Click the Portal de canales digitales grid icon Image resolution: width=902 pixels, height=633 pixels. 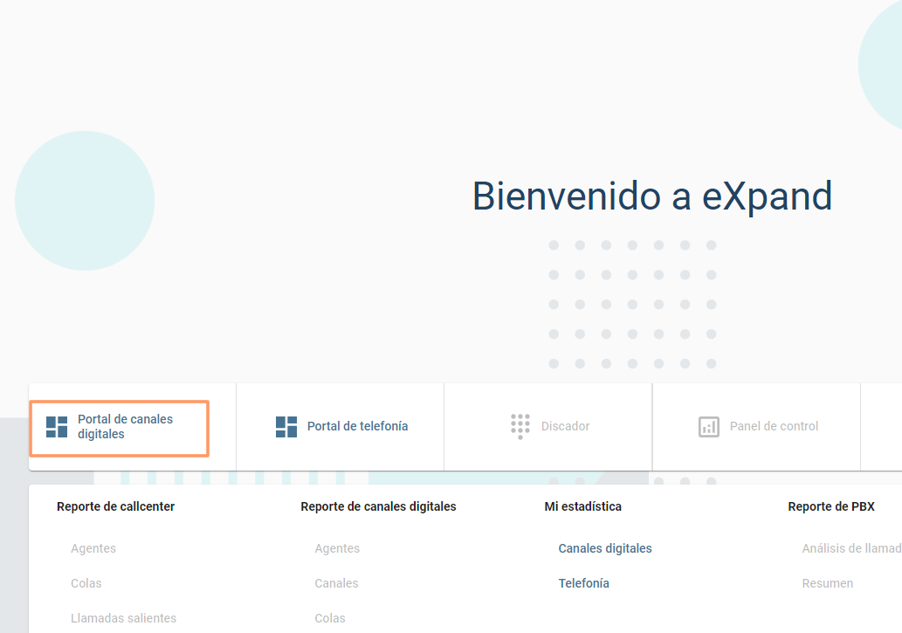[x=57, y=427]
